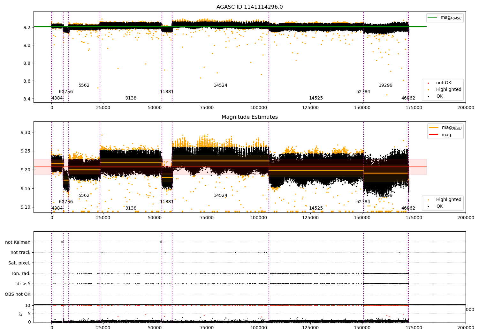
Task: Select x-axis tick 175000 under bottom plot
Action: pyautogui.click(x=414, y=328)
